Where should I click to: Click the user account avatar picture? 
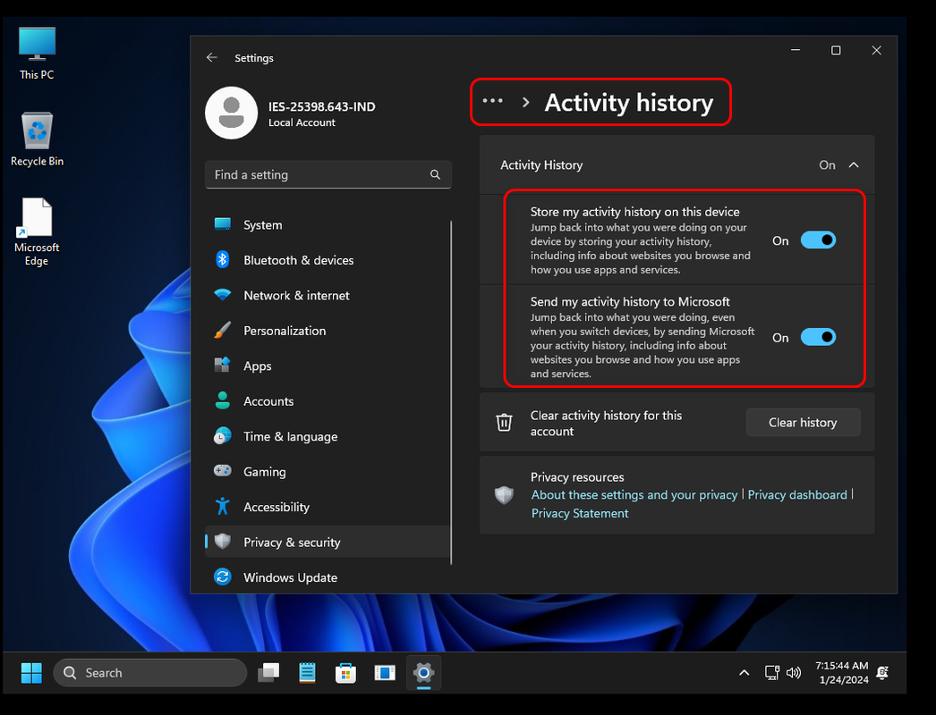[231, 113]
